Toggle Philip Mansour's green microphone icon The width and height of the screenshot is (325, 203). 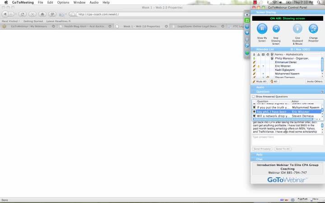tap(254, 58)
